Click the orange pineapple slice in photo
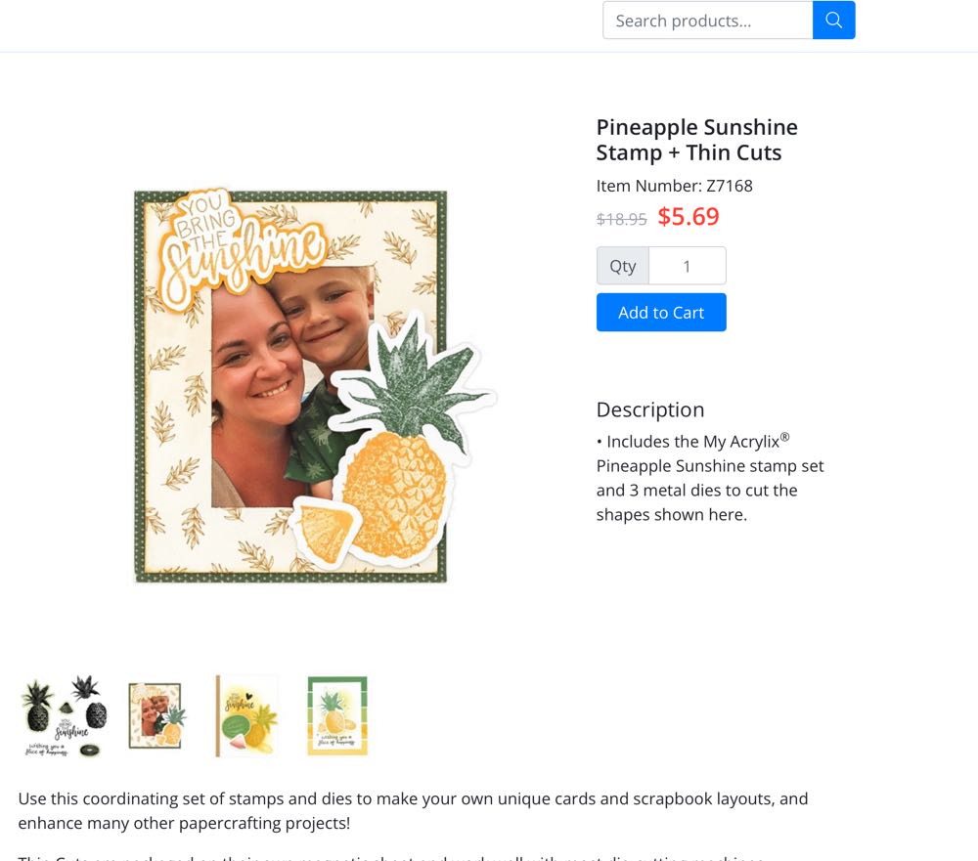 click(327, 532)
